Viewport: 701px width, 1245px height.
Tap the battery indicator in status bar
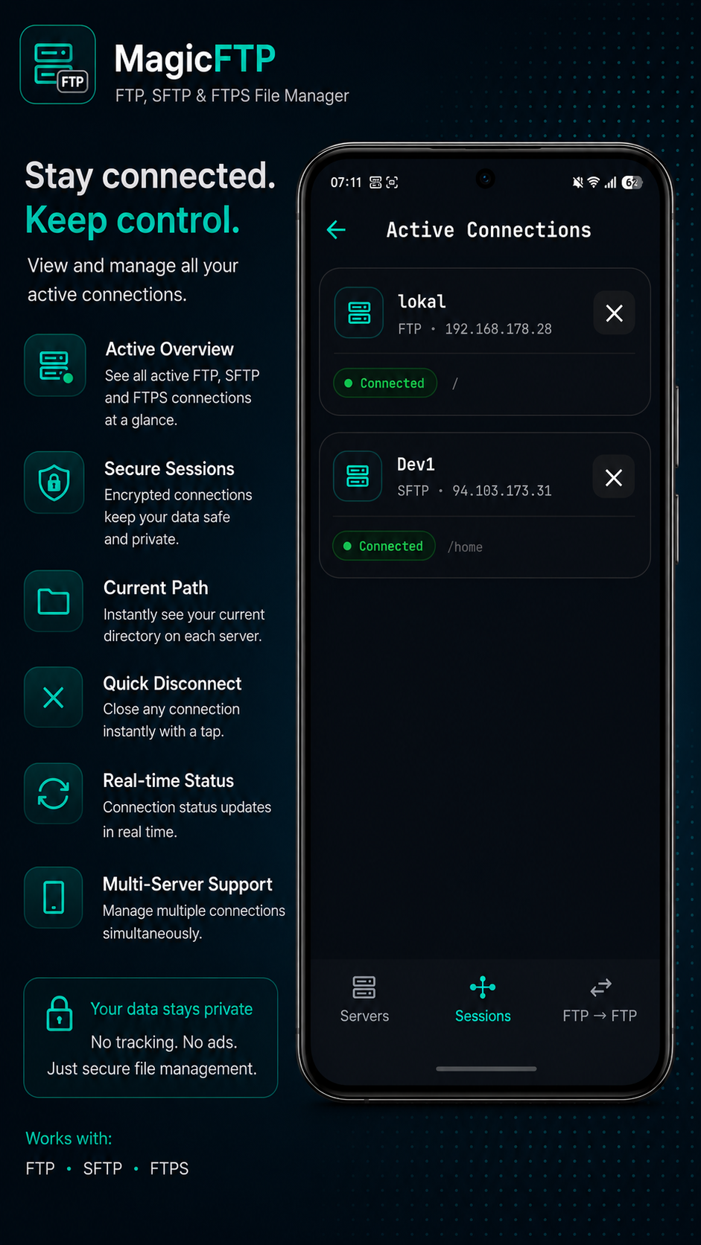632,182
